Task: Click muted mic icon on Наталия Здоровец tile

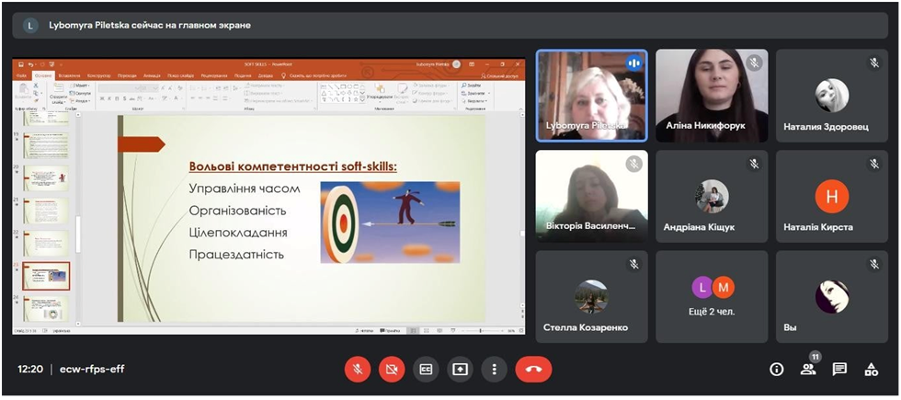Action: point(873,63)
